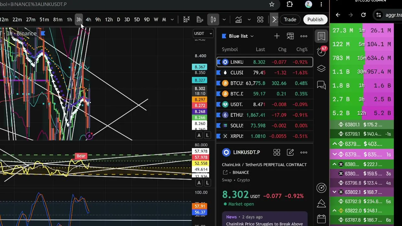Click the Publish button
402x226 pixels.
click(315, 20)
